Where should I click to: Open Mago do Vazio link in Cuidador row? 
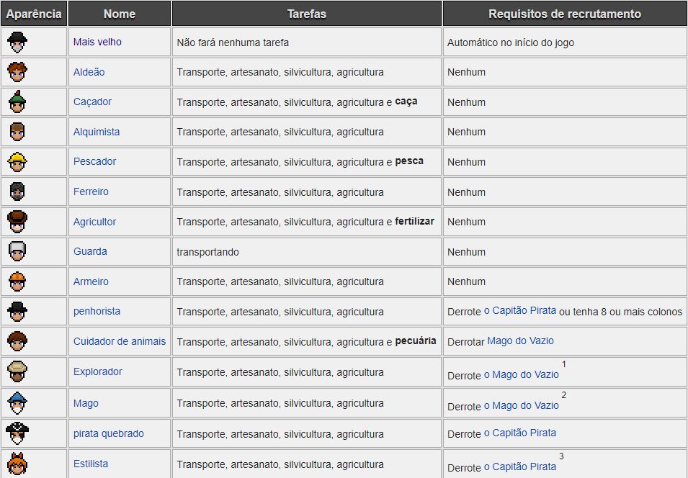pos(520,341)
